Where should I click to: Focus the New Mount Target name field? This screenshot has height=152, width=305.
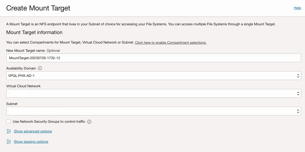[x=154, y=58]
